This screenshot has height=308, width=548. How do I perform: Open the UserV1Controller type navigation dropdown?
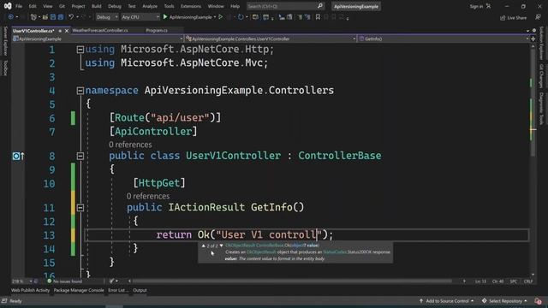pos(271,38)
